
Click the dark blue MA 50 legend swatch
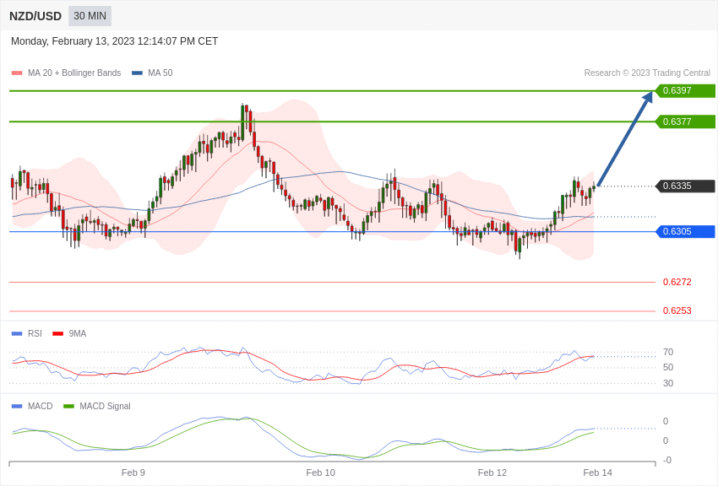coord(137,73)
